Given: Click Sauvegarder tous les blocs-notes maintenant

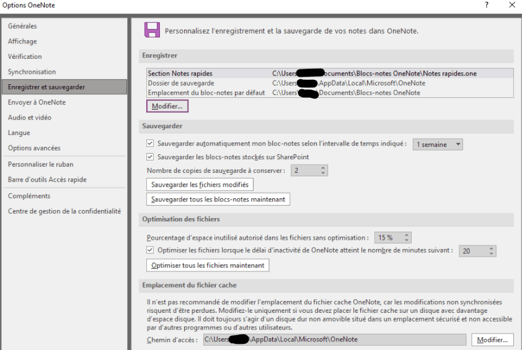Looking at the screenshot, I should tap(218, 199).
